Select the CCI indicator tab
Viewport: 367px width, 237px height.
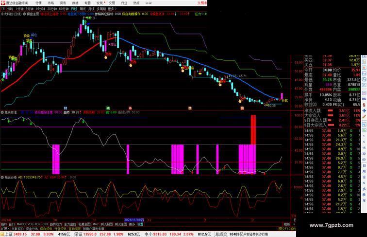point(45,224)
